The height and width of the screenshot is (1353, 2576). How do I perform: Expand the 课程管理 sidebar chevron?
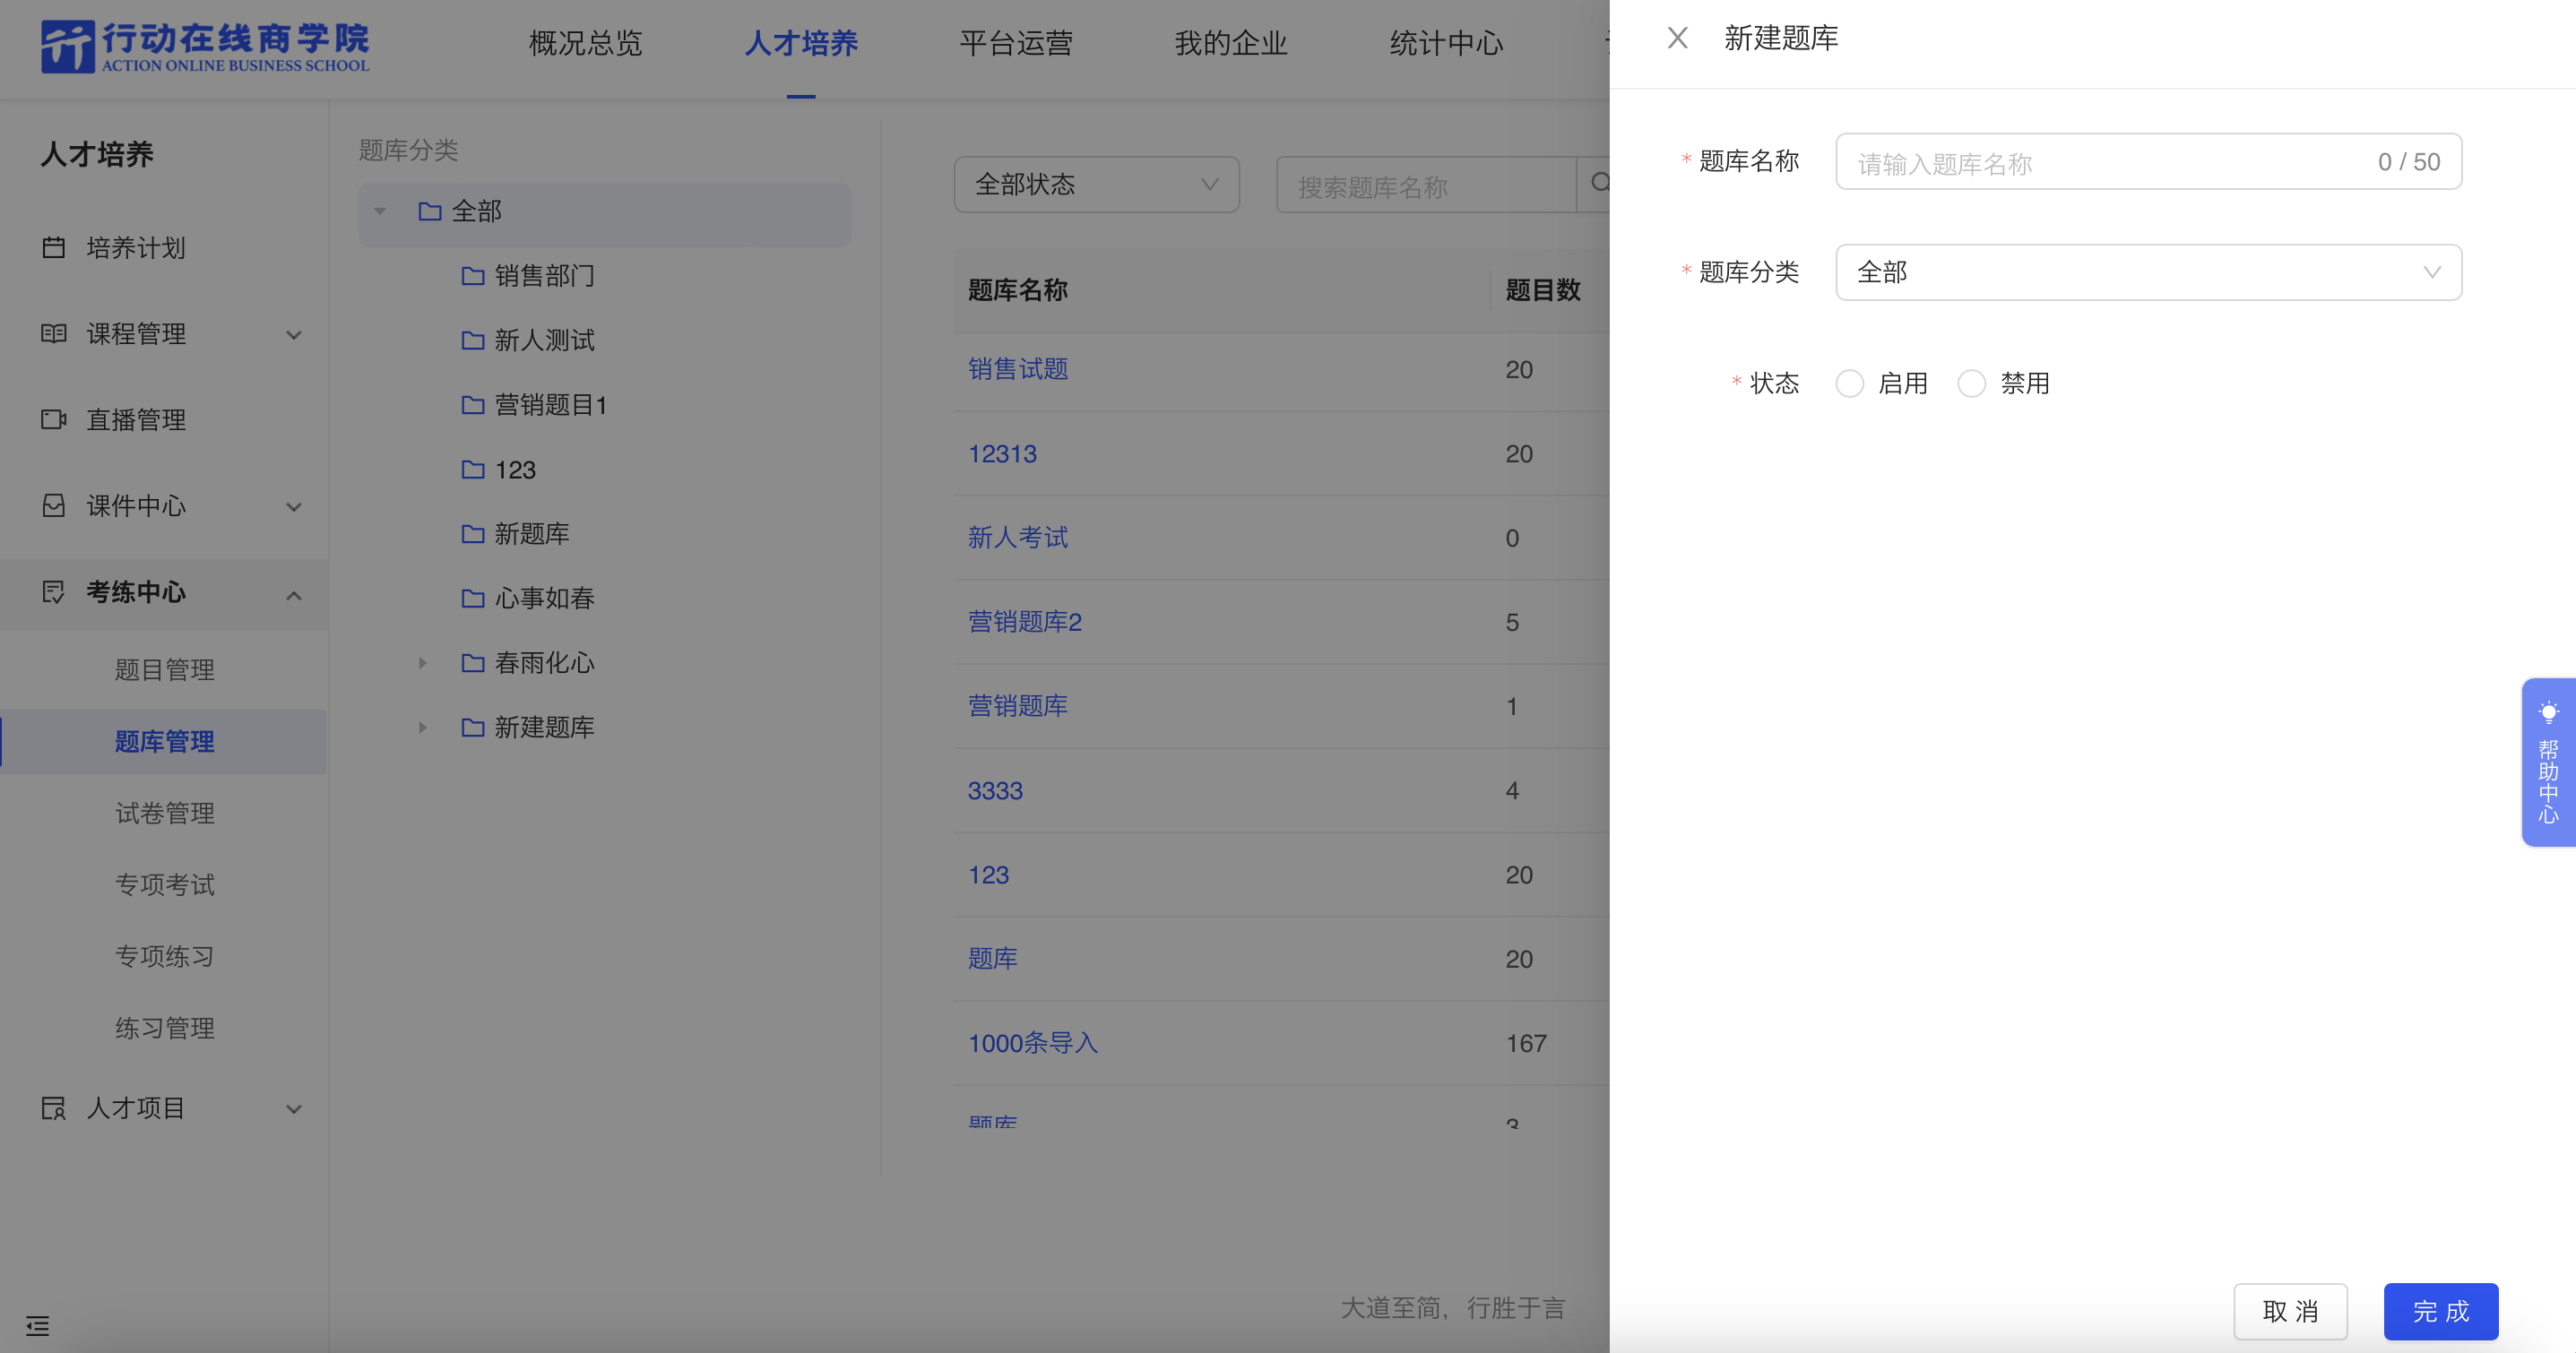[294, 334]
